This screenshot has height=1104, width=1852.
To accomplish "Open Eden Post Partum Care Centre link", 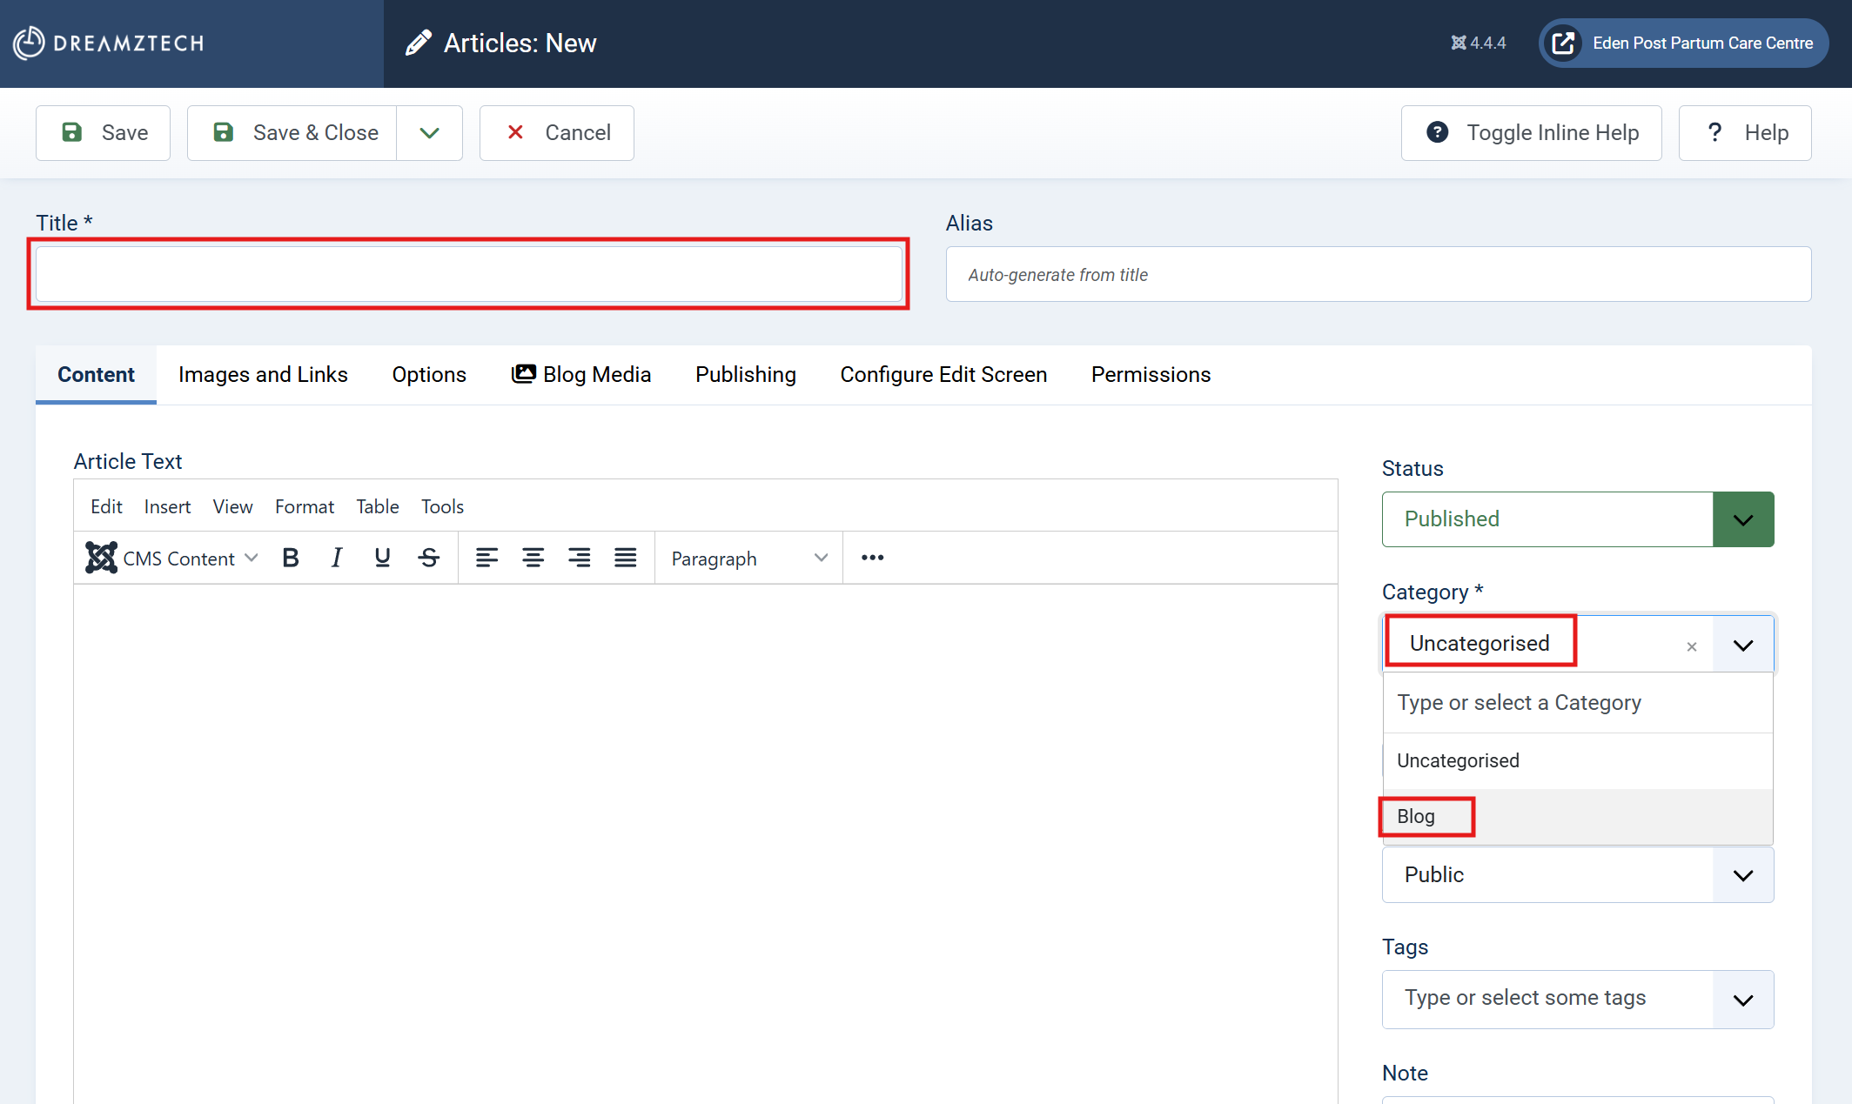I will (x=1683, y=43).
